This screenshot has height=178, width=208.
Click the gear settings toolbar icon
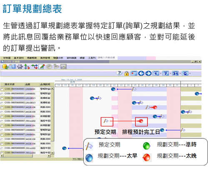pos(20,67)
